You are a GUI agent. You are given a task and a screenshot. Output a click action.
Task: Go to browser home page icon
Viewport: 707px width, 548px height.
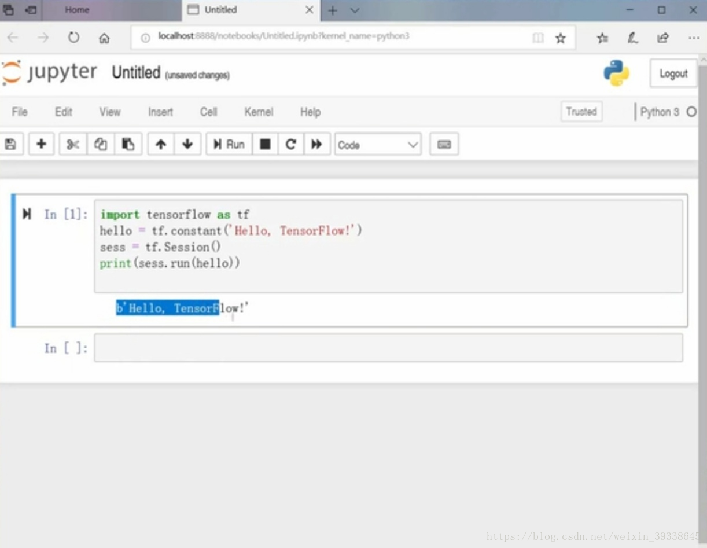pos(104,38)
